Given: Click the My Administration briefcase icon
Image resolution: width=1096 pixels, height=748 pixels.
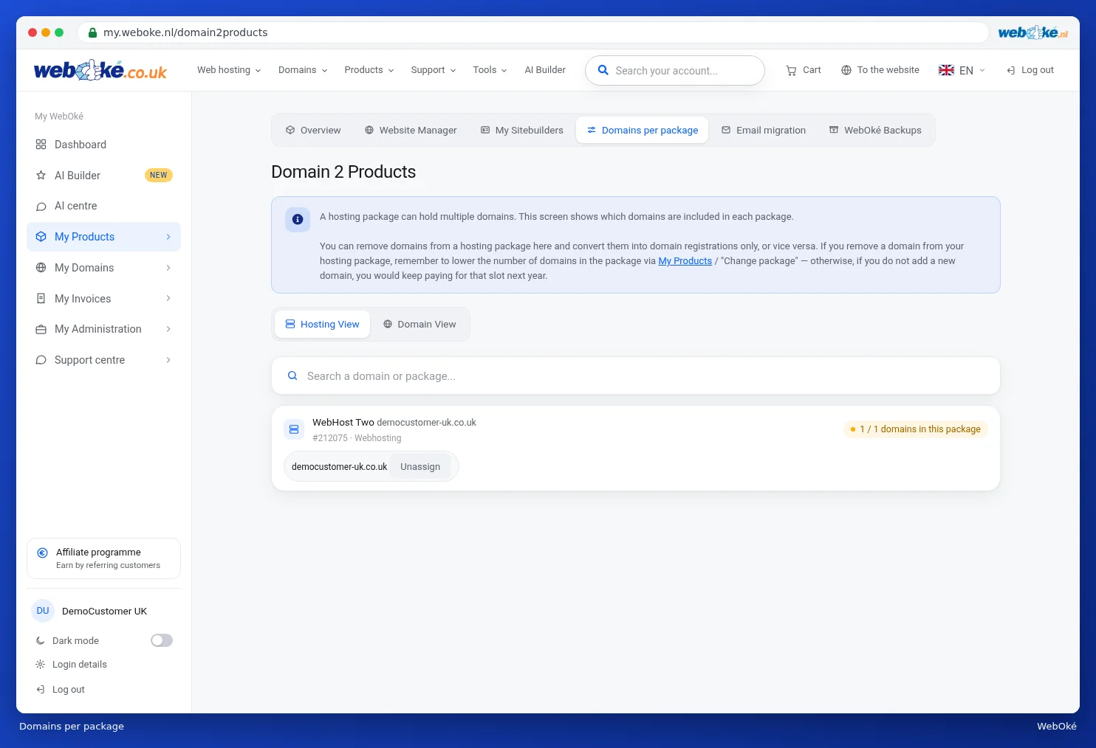Looking at the screenshot, I should point(41,329).
